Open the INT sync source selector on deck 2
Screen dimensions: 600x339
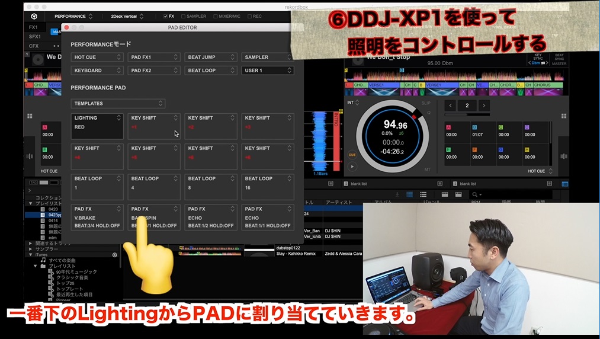tap(353, 103)
